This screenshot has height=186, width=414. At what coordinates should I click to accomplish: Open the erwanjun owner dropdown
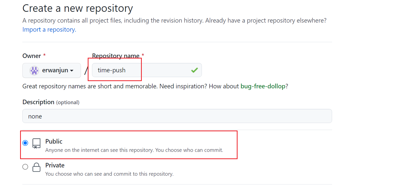point(52,70)
